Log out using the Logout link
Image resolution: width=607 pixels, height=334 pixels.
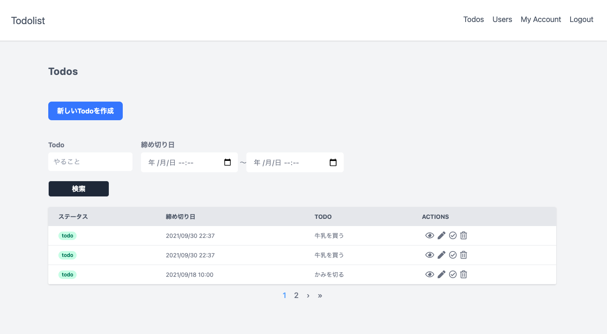582,19
